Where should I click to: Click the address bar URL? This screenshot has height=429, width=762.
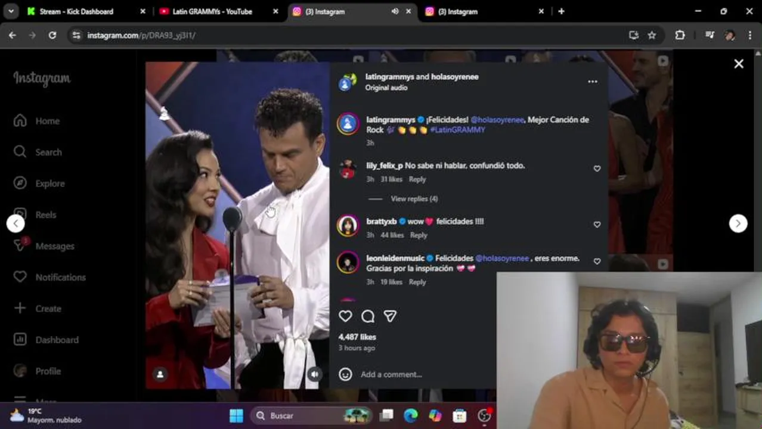point(141,36)
